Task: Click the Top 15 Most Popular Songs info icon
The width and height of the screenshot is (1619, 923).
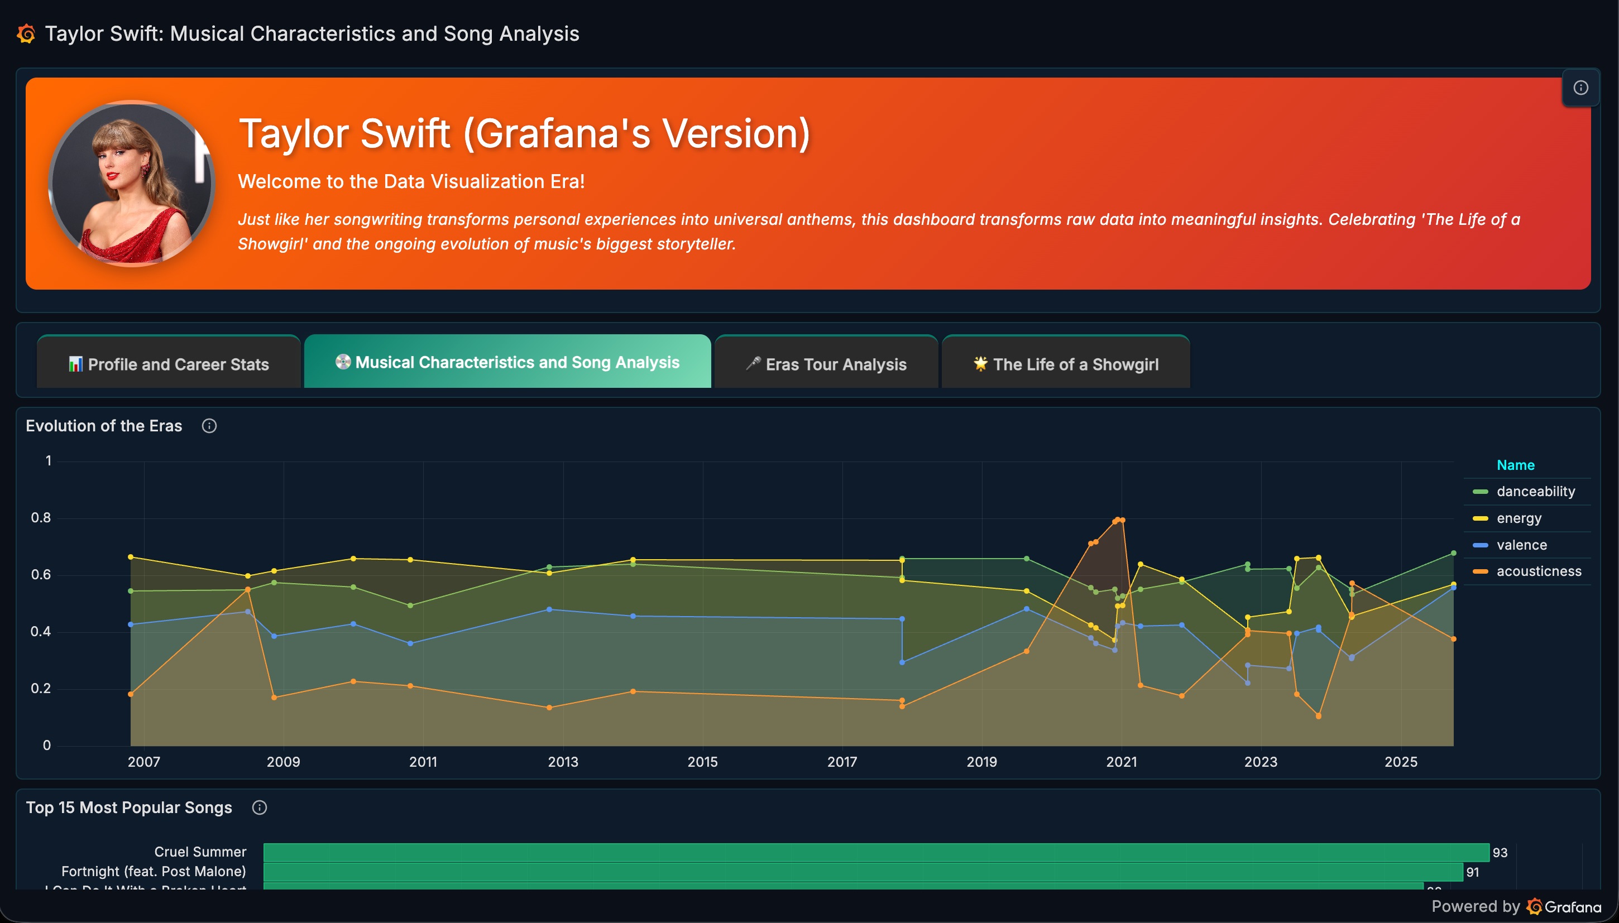Action: coord(260,807)
